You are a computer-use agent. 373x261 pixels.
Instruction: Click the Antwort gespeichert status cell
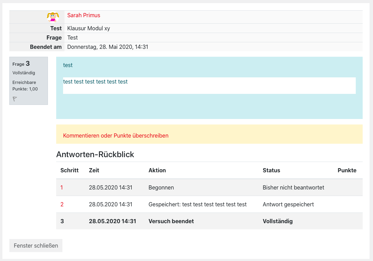click(x=288, y=204)
